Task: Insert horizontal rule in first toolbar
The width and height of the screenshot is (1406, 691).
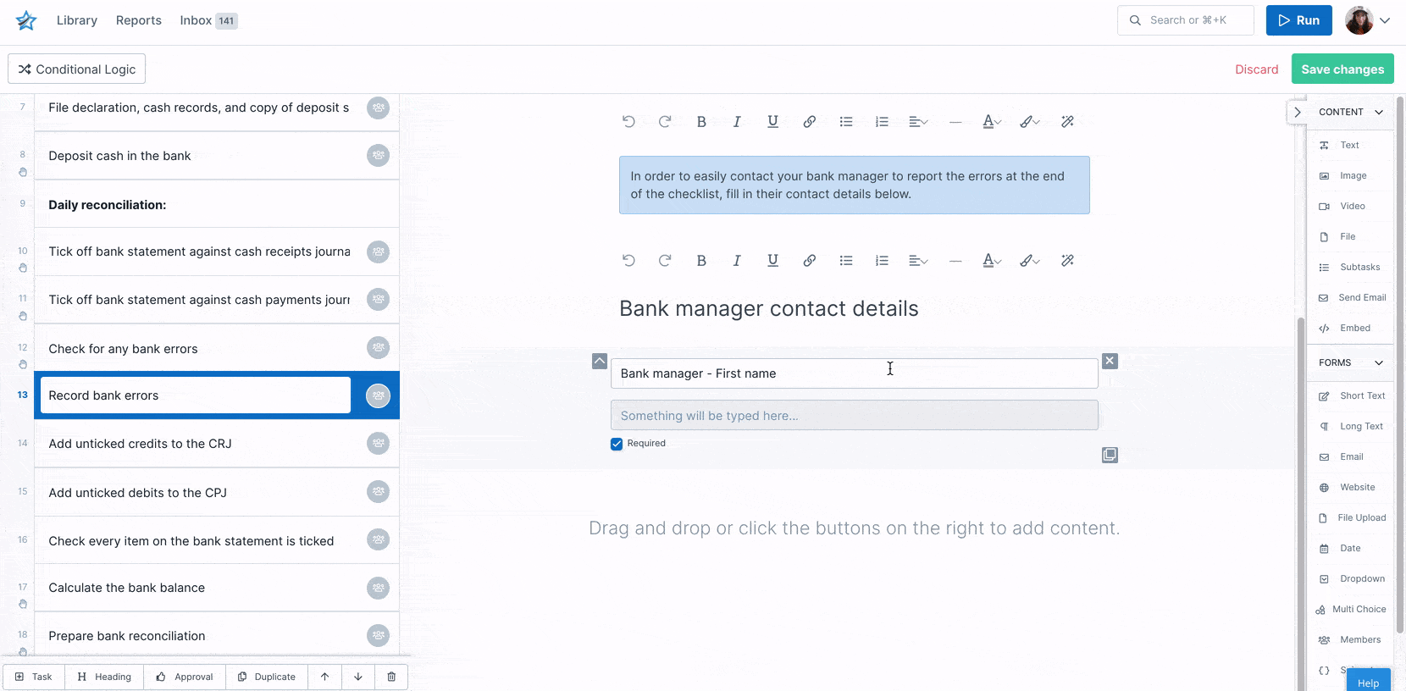Action: coord(955,122)
